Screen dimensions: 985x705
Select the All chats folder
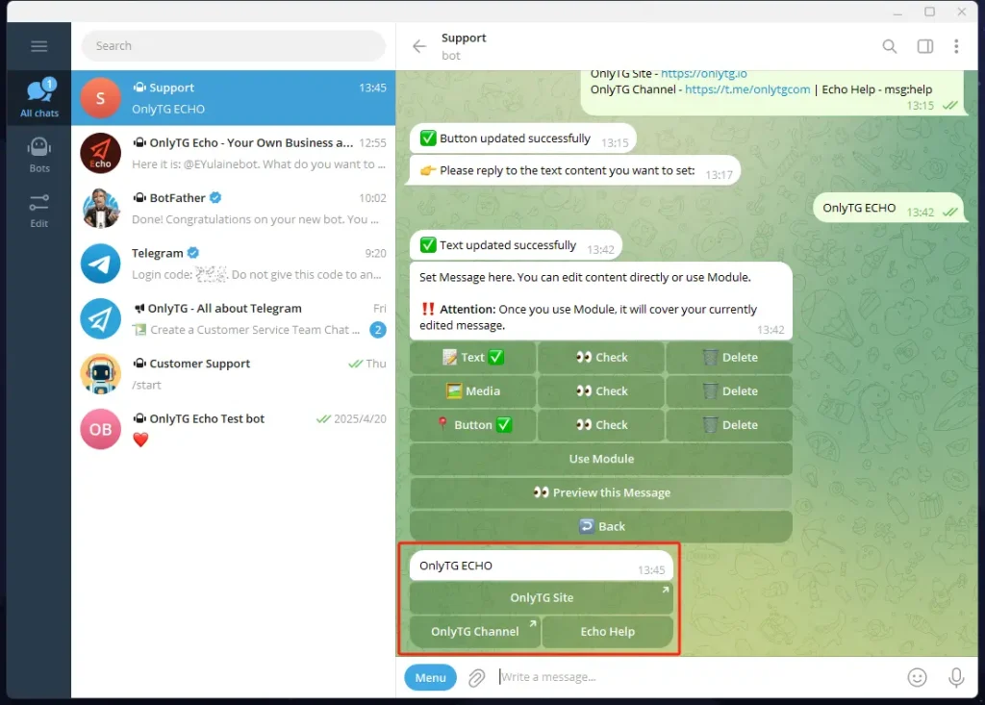pos(38,98)
